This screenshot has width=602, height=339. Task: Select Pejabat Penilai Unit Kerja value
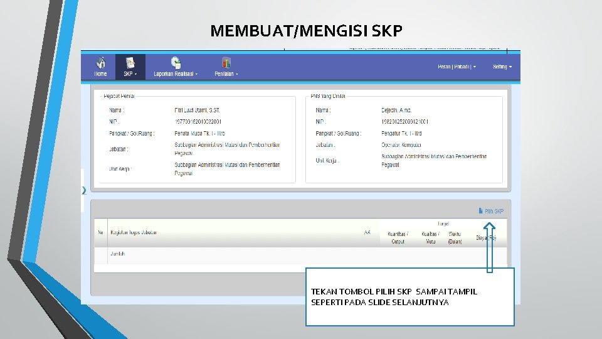227,169
